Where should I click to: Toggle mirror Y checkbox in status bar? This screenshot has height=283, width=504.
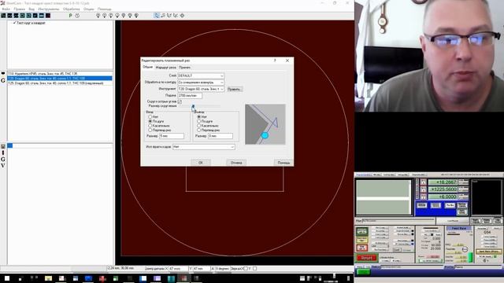point(254,268)
